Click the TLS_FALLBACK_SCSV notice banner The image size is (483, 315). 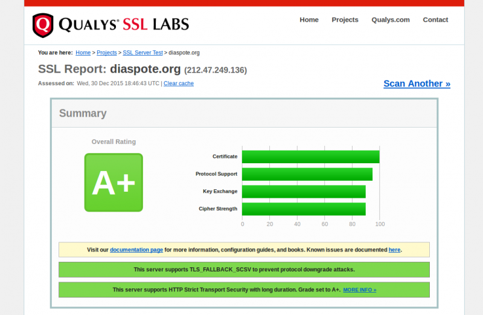(x=245, y=270)
